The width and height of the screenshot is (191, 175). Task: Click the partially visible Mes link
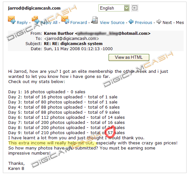(180, 22)
